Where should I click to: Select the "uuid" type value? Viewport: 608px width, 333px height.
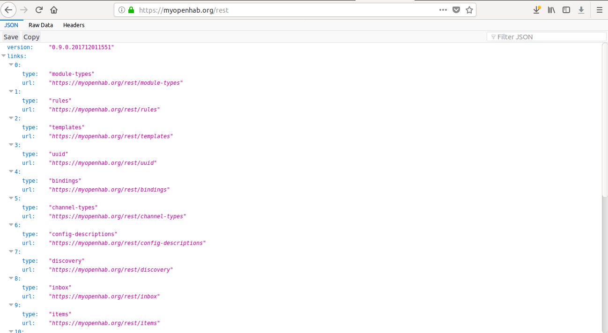(59, 154)
